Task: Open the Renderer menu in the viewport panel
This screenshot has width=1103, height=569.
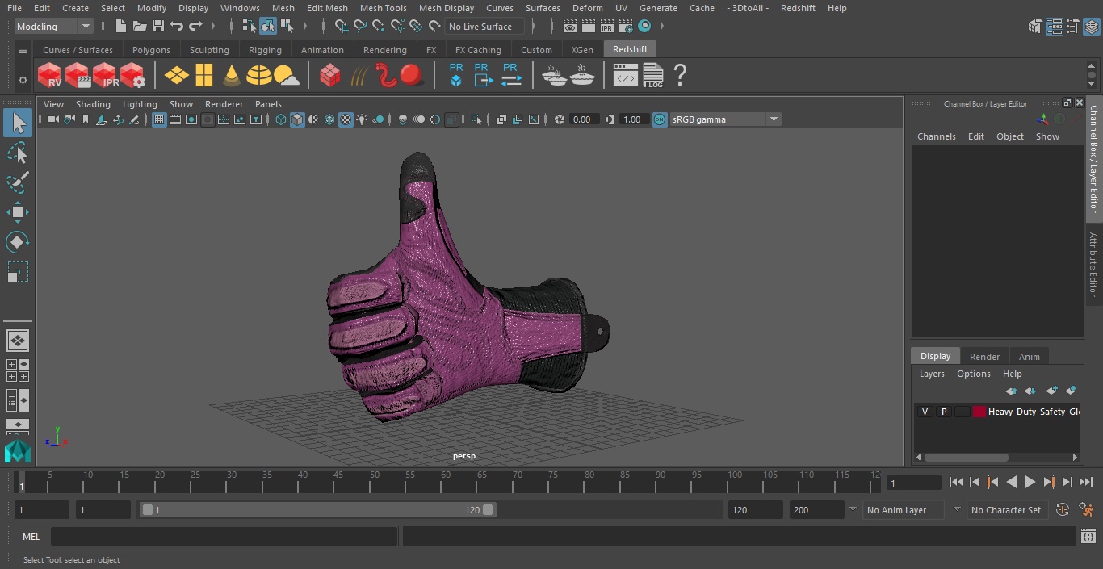Action: point(224,104)
